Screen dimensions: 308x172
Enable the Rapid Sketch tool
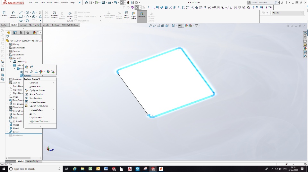pos(133,15)
